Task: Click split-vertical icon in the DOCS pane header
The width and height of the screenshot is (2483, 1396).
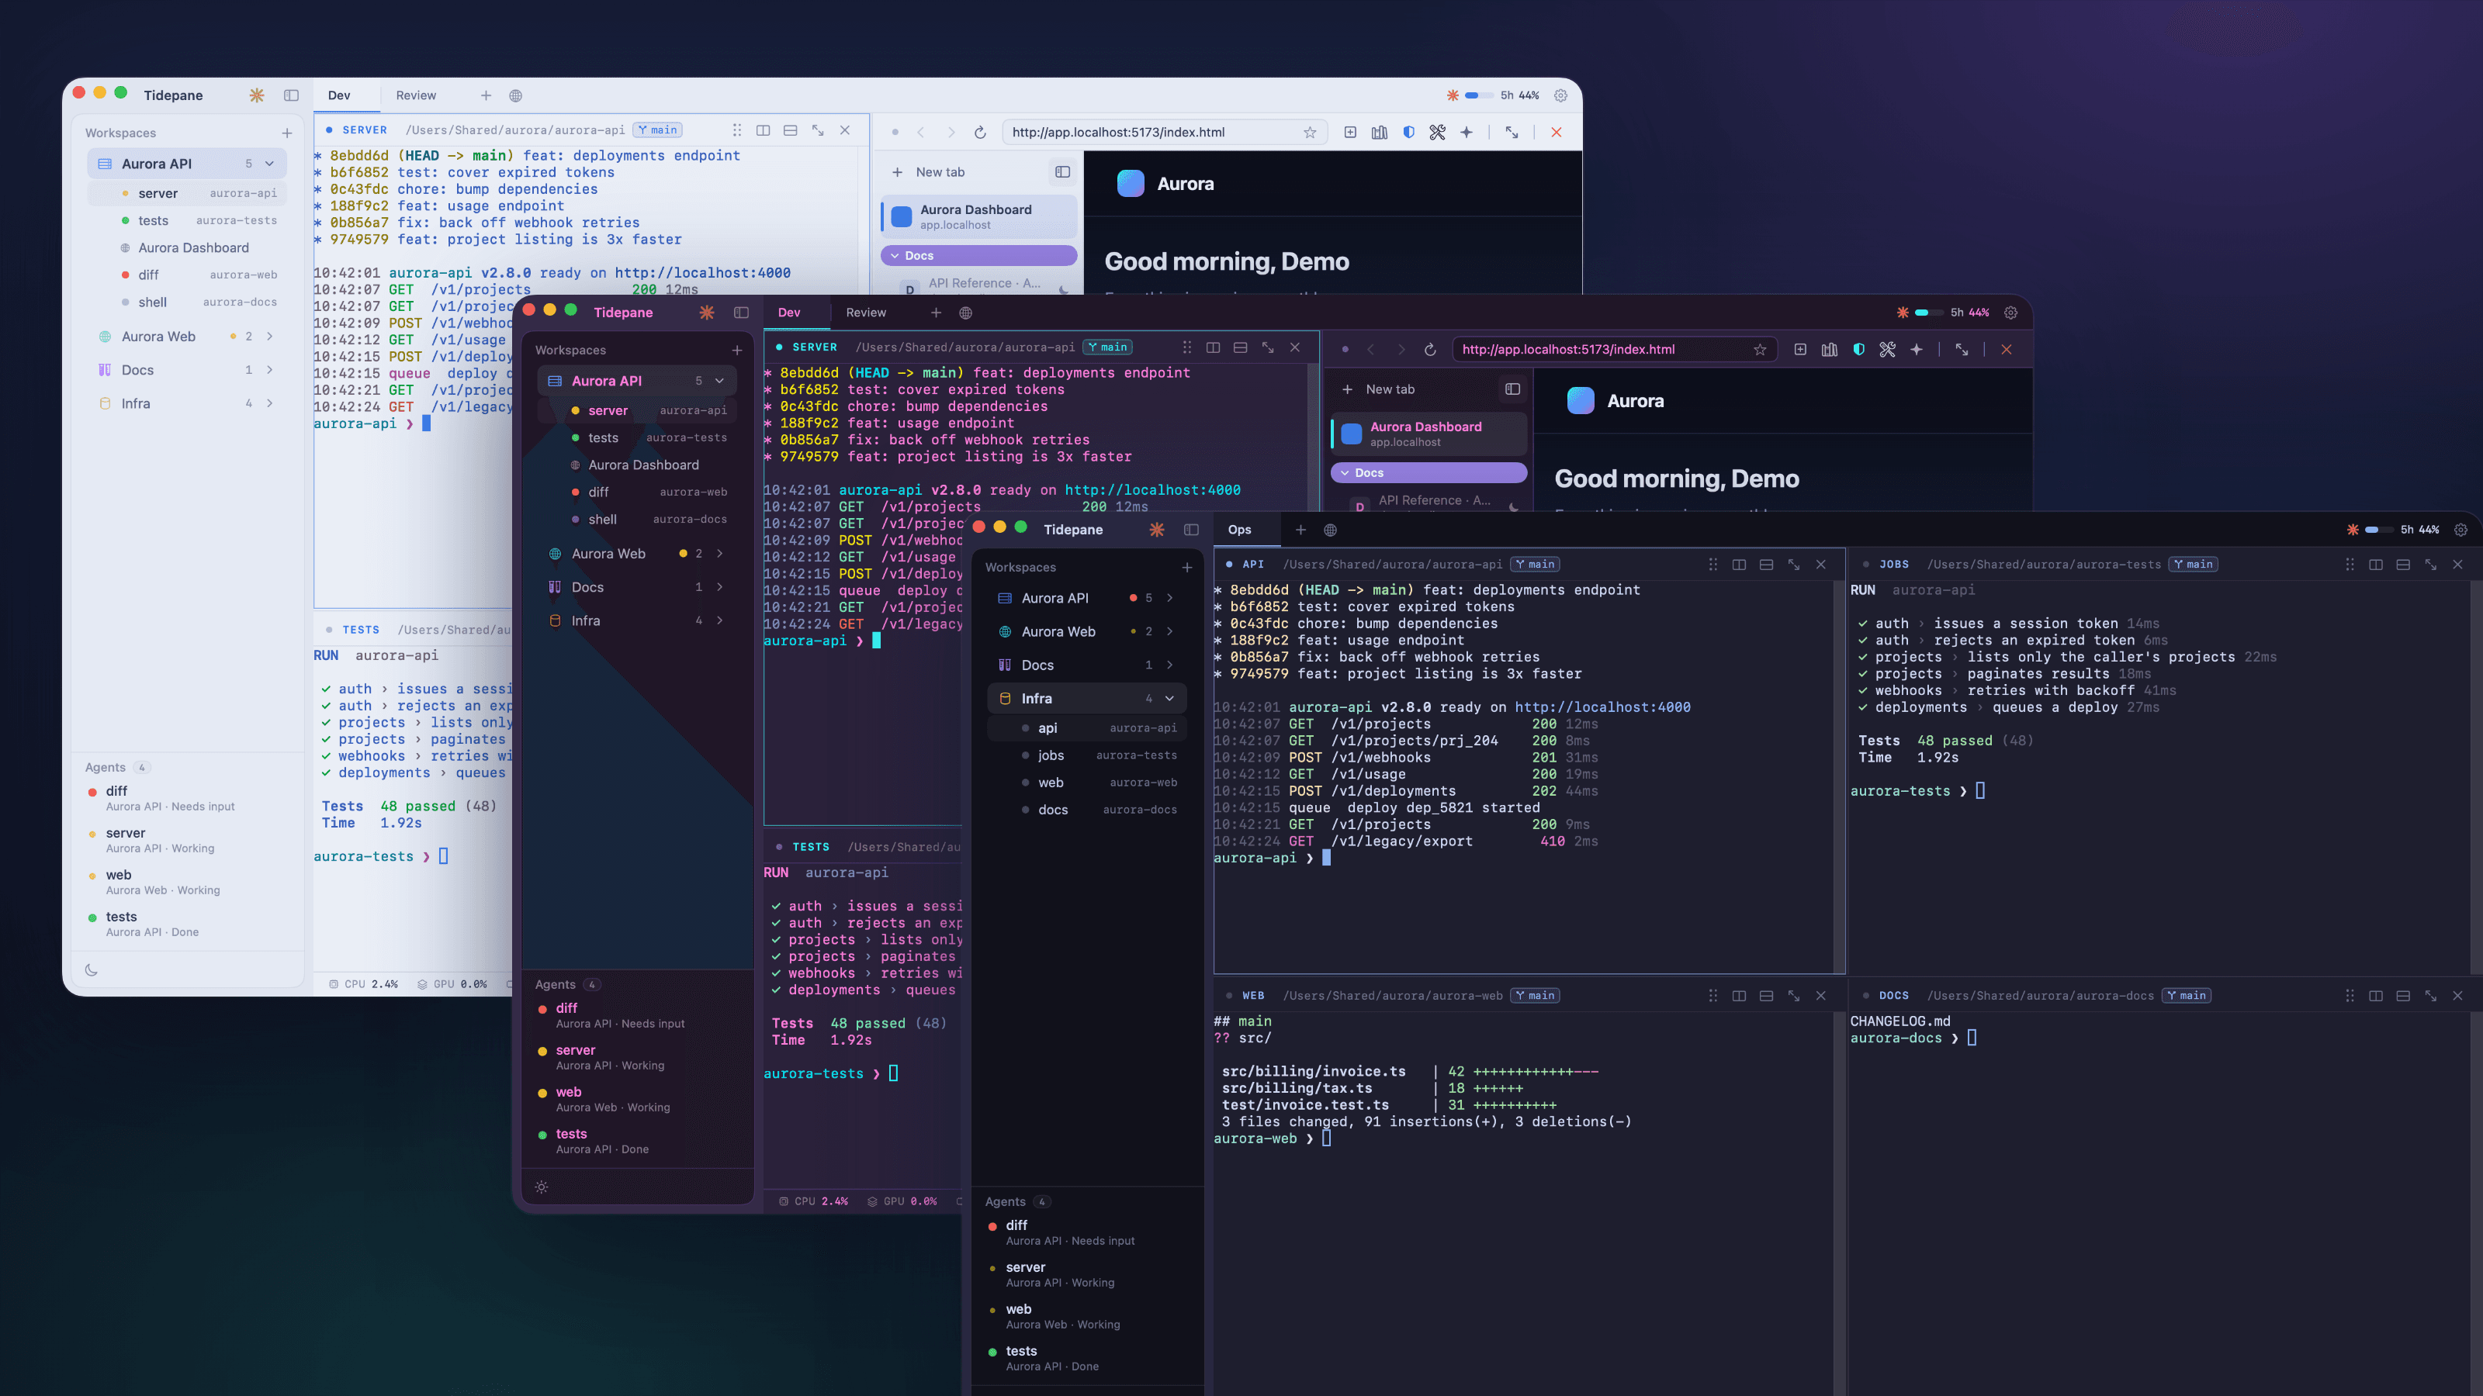Action: point(2376,996)
